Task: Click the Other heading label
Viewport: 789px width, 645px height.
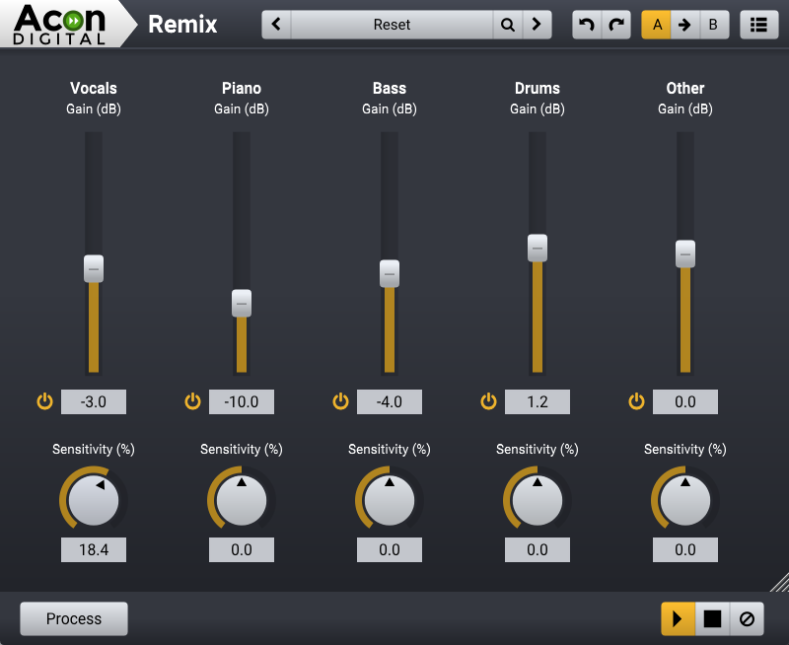Action: 685,88
